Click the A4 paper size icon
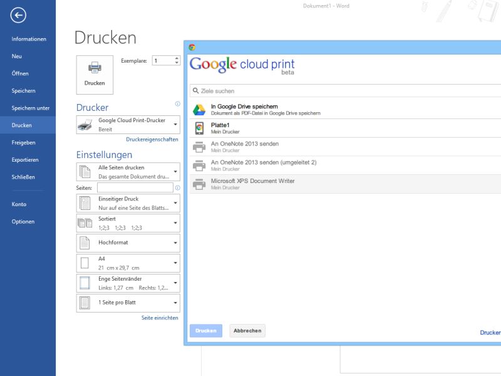 pyautogui.click(x=85, y=263)
